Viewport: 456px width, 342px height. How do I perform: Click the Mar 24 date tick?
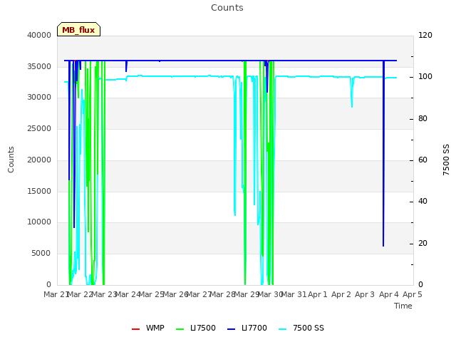click(128, 294)
